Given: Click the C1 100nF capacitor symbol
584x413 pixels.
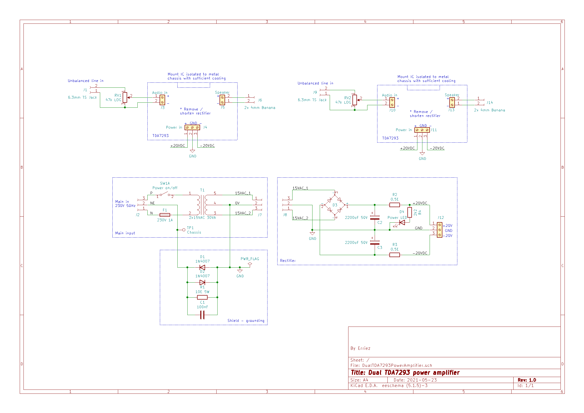Looking at the screenshot, I should point(202,315).
